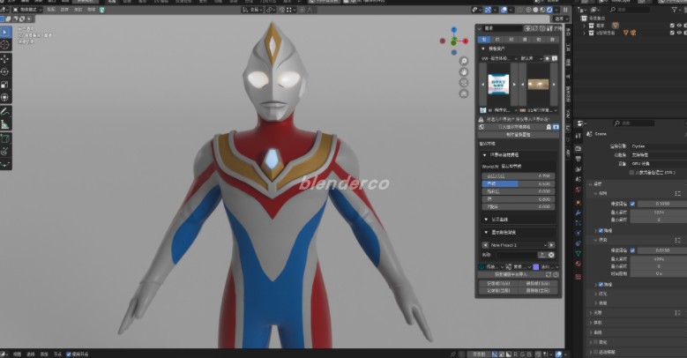Click the viewport zoom magnifier gizmo
Viewport: 687px width, 358px height.
(464, 61)
